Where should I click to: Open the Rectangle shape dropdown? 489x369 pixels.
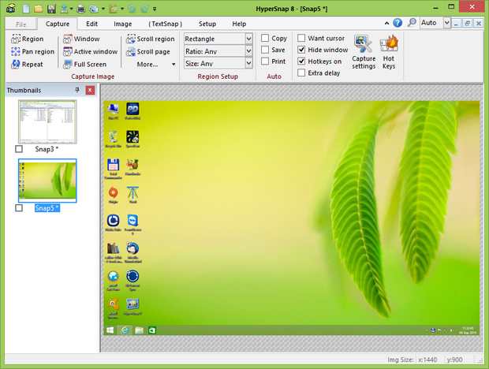tap(248, 39)
